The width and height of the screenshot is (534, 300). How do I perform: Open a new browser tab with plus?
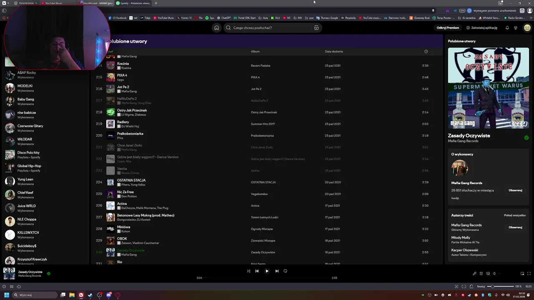pos(156,3)
